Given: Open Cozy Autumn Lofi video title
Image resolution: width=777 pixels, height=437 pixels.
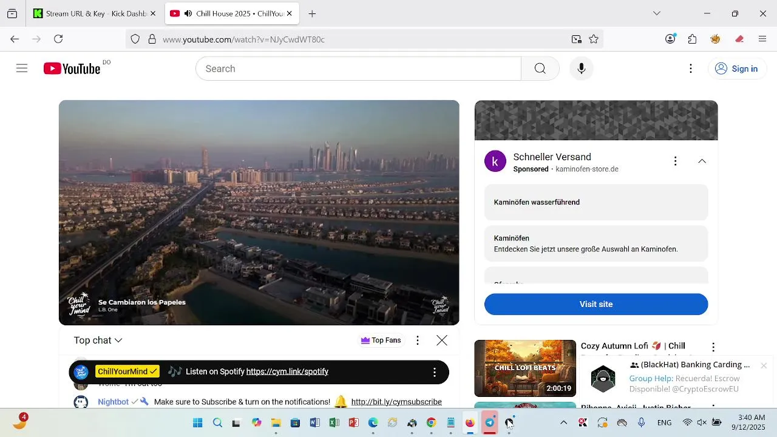Looking at the screenshot, I should click(x=633, y=346).
